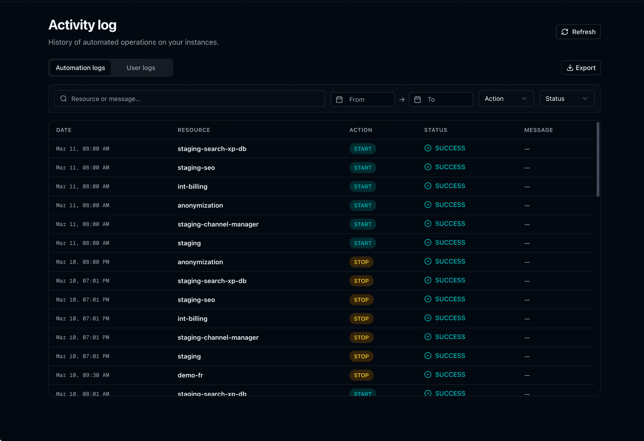Click the download icon on the Export button
Viewport: 644px width, 441px height.
pyautogui.click(x=570, y=68)
